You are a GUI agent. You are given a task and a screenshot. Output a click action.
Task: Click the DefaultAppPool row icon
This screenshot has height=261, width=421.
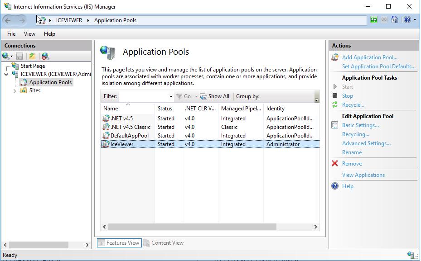pos(106,135)
